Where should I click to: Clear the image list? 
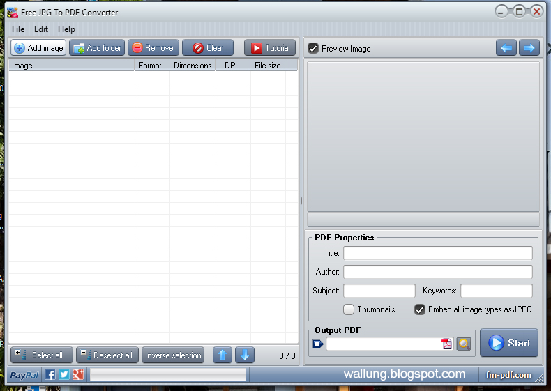pos(208,48)
